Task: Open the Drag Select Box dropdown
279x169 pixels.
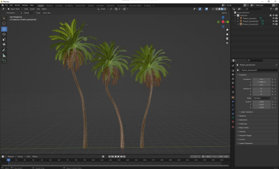Action: [x=47, y=13]
